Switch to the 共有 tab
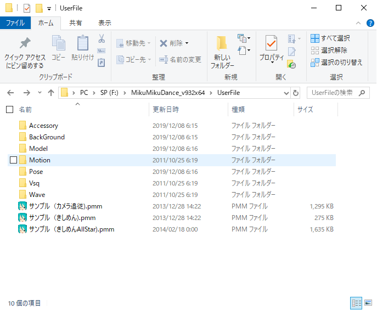The image size is (377, 310). pyautogui.click(x=76, y=23)
